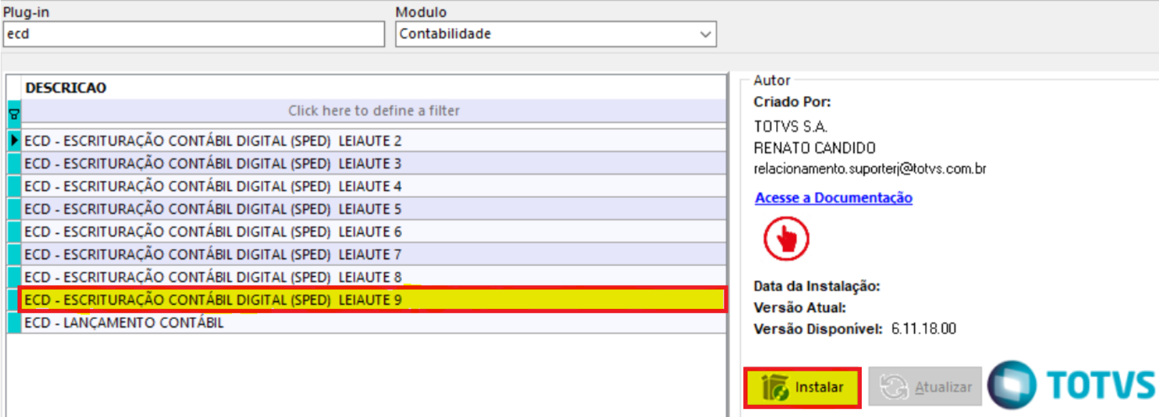Select row ECD LEIAUTE 4
Viewport: 1159px width, 417px height.
click(x=374, y=186)
